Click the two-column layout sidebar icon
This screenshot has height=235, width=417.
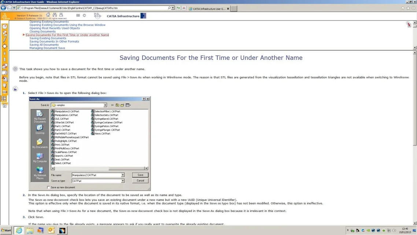4,98
